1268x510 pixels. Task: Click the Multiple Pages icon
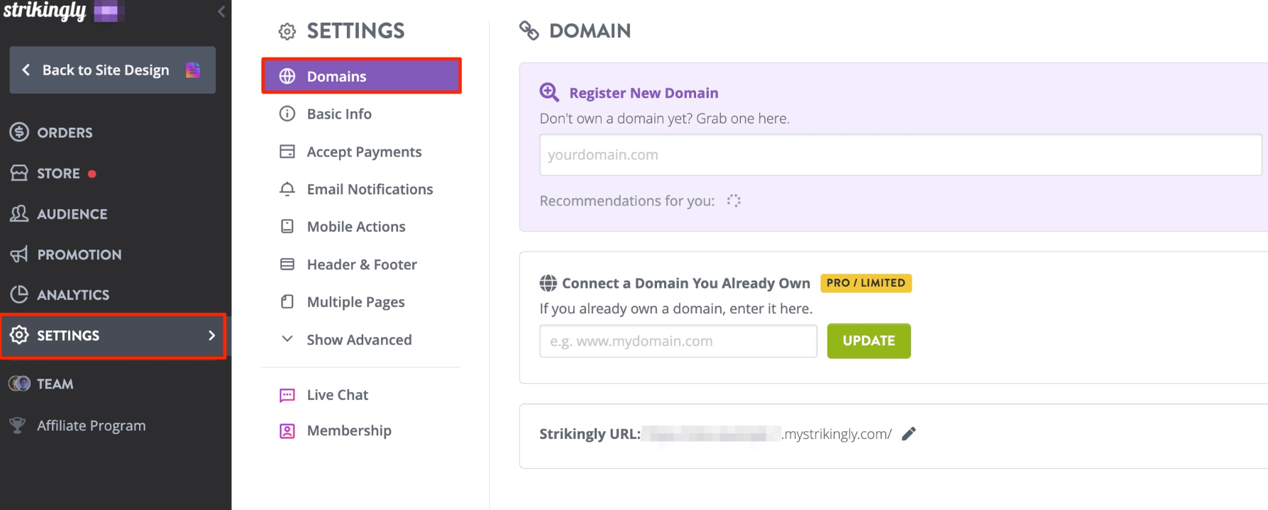click(287, 301)
